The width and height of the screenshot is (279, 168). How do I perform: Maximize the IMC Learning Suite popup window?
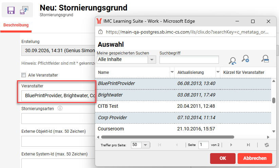click(x=253, y=21)
